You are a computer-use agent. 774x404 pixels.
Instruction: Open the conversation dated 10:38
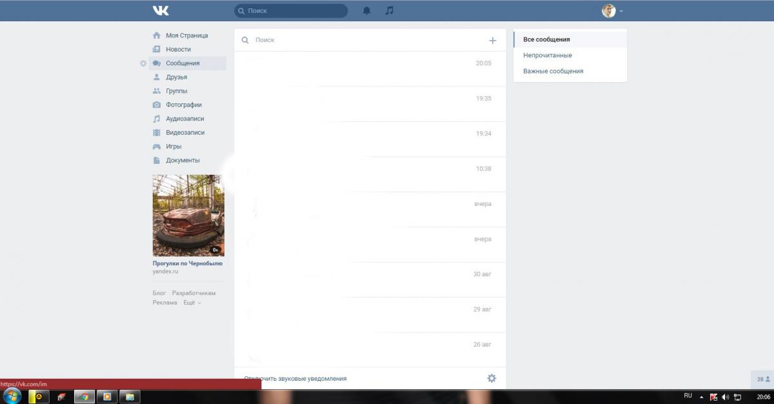370,174
